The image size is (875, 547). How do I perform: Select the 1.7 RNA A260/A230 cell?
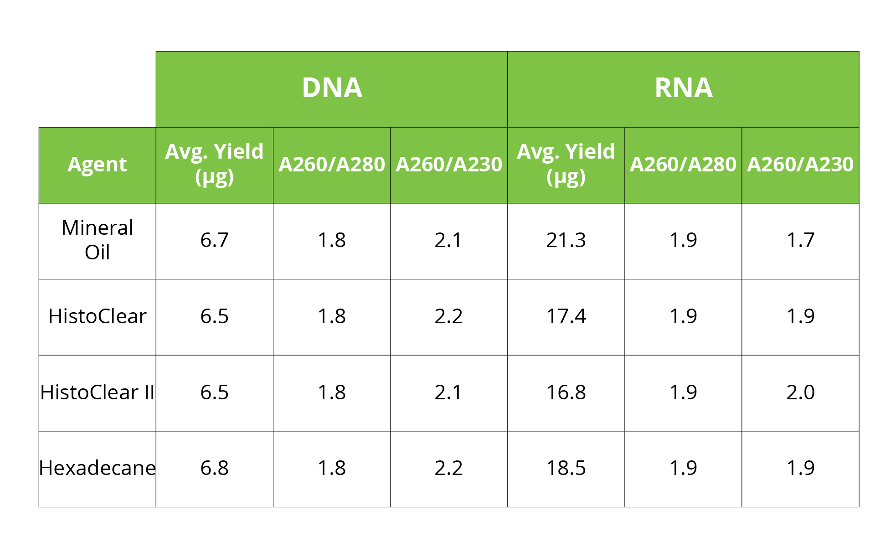(800, 240)
